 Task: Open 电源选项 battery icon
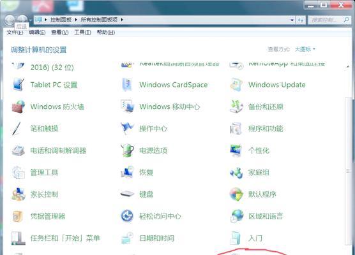tap(127, 150)
